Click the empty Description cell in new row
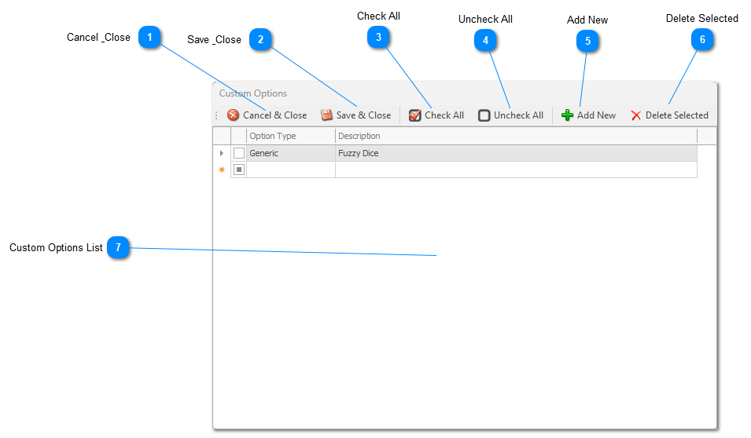The height and width of the screenshot is (438, 751). pos(517,170)
